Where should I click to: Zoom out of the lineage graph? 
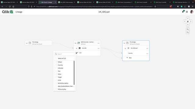click(188, 32)
